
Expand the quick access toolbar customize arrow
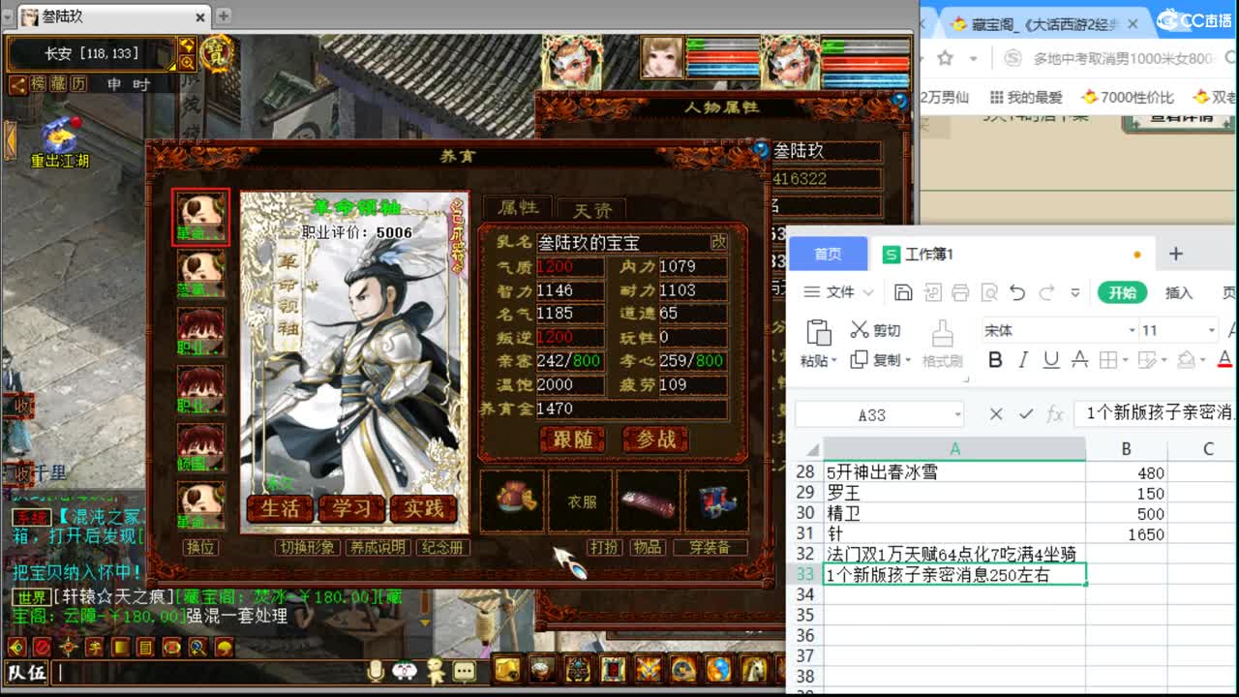(x=1074, y=292)
